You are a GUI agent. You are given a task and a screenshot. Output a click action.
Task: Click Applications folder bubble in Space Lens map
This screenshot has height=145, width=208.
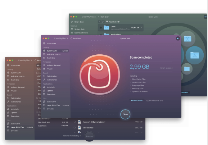[195, 55]
